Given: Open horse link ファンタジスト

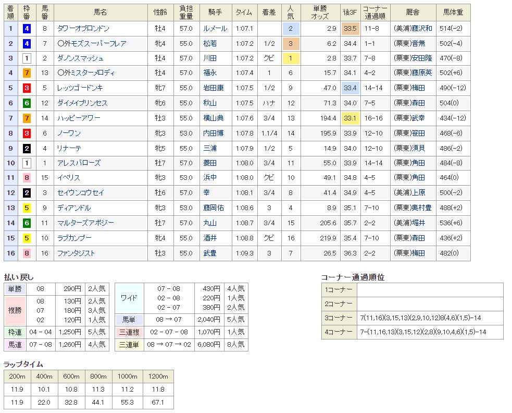Looking at the screenshot, I should tap(76, 253).
